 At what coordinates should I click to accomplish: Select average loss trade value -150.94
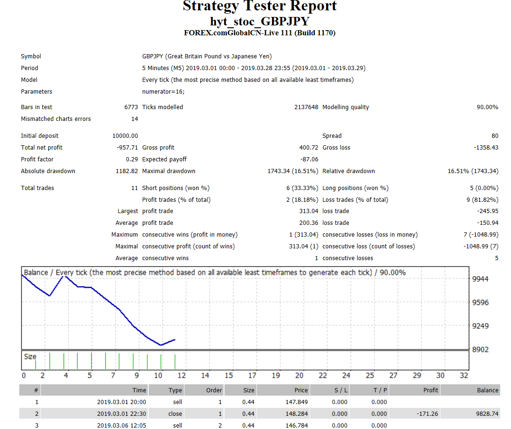(487, 223)
